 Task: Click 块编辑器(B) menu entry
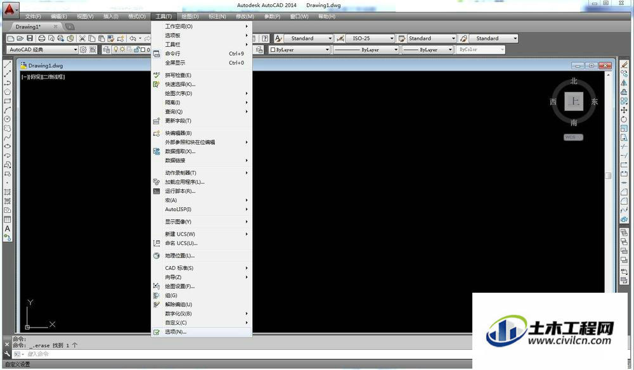pyautogui.click(x=202, y=133)
